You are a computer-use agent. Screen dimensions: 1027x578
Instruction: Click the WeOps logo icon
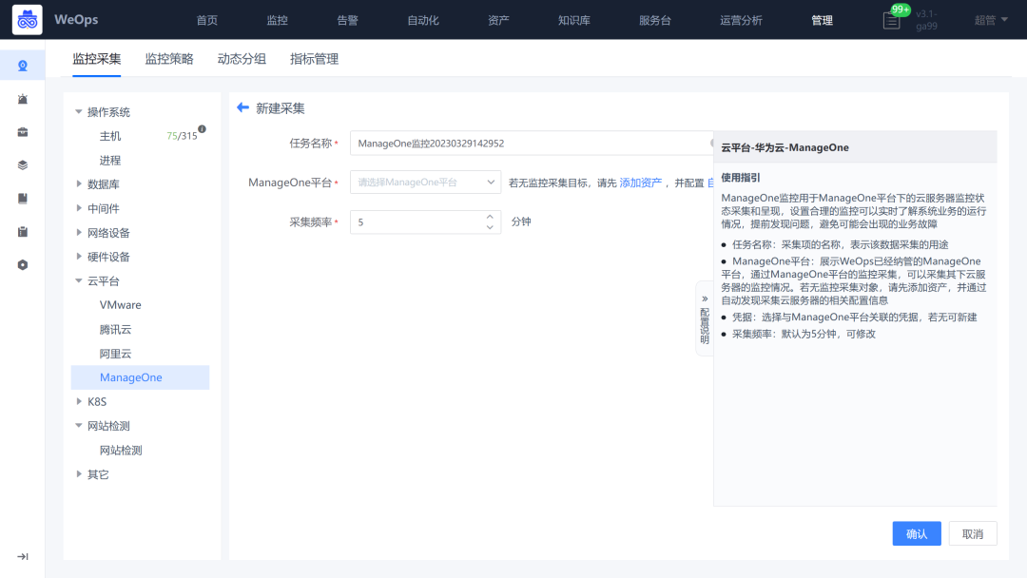tap(26, 18)
